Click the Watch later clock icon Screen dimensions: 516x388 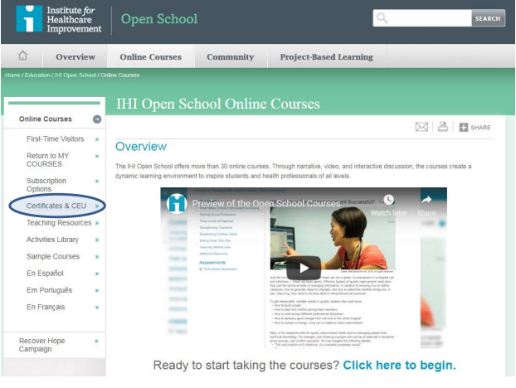[x=388, y=200]
